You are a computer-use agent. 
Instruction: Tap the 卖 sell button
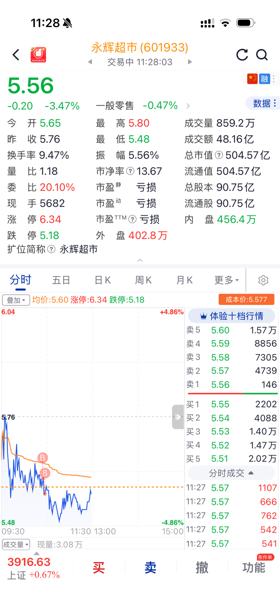click(x=150, y=567)
